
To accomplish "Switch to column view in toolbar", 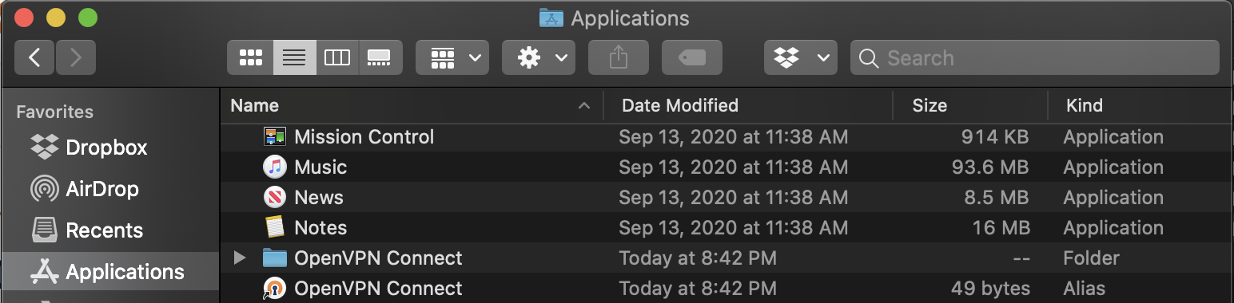I will point(336,57).
